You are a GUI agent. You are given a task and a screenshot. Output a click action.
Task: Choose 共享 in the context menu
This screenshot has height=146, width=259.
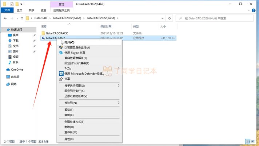[67, 79]
